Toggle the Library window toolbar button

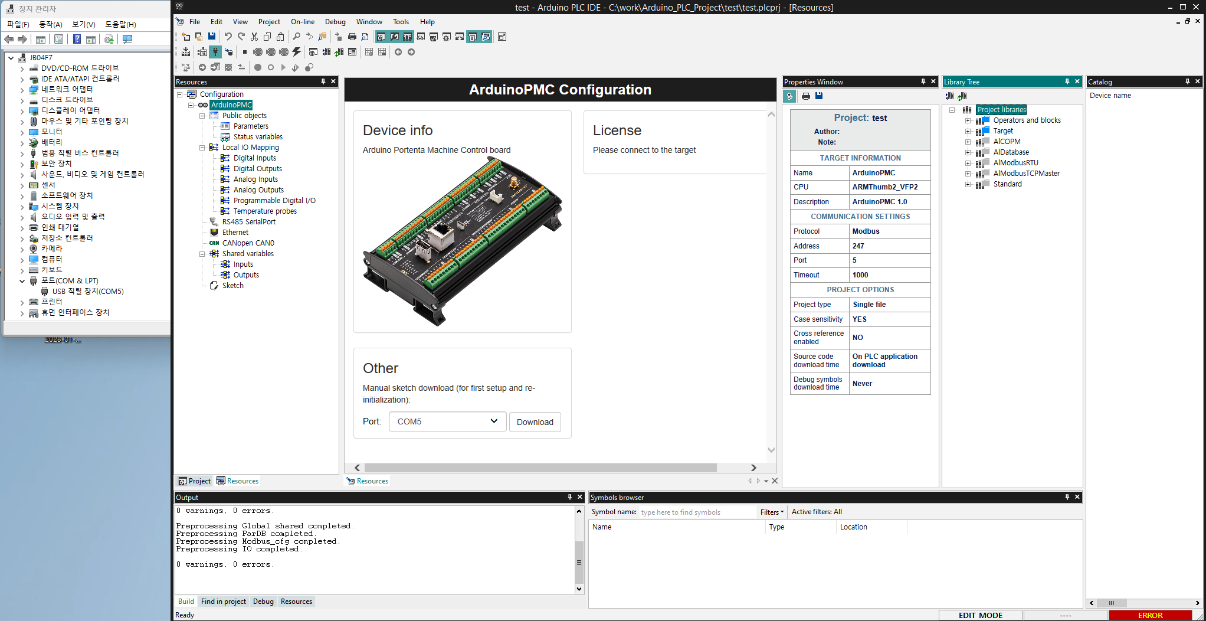coord(408,37)
